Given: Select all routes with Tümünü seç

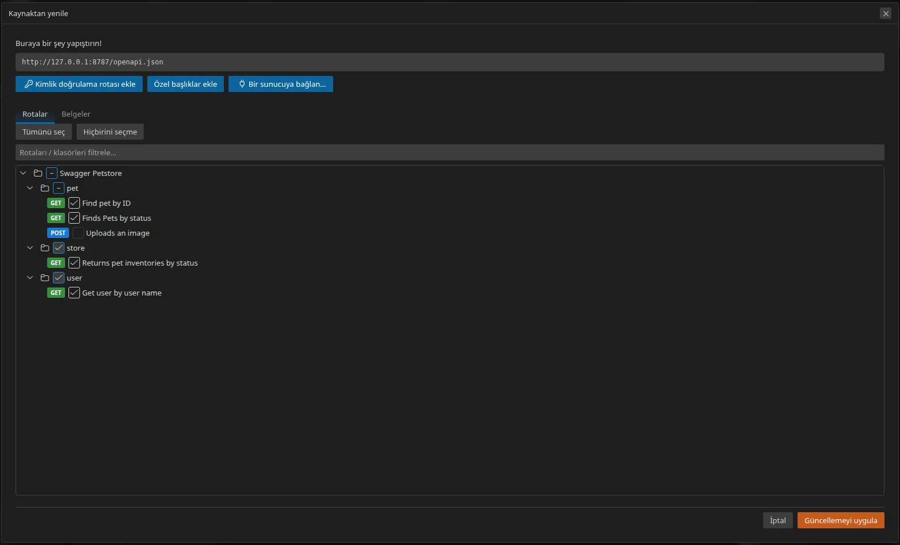Looking at the screenshot, I should pos(44,132).
